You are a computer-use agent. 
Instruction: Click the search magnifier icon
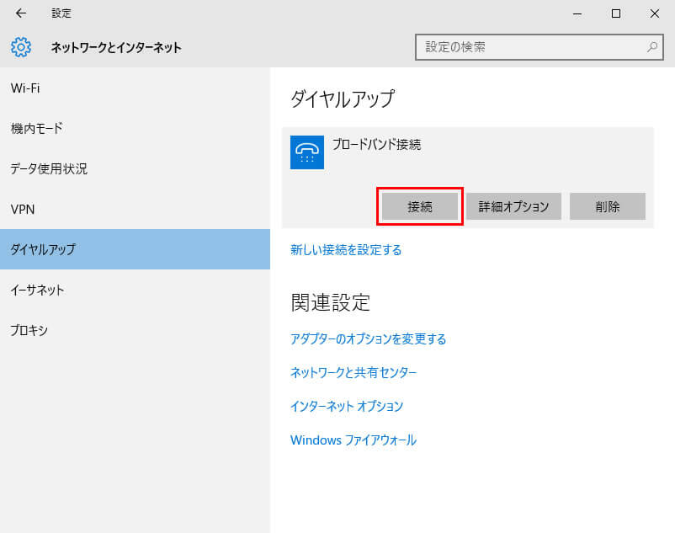tap(651, 47)
